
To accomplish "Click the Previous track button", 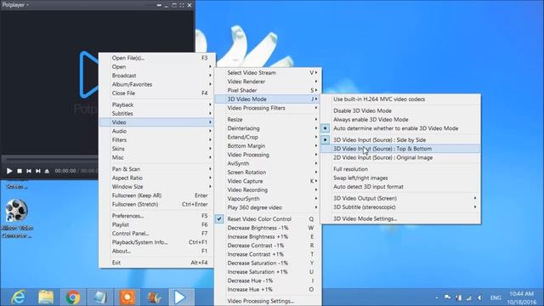I will pos(29,171).
